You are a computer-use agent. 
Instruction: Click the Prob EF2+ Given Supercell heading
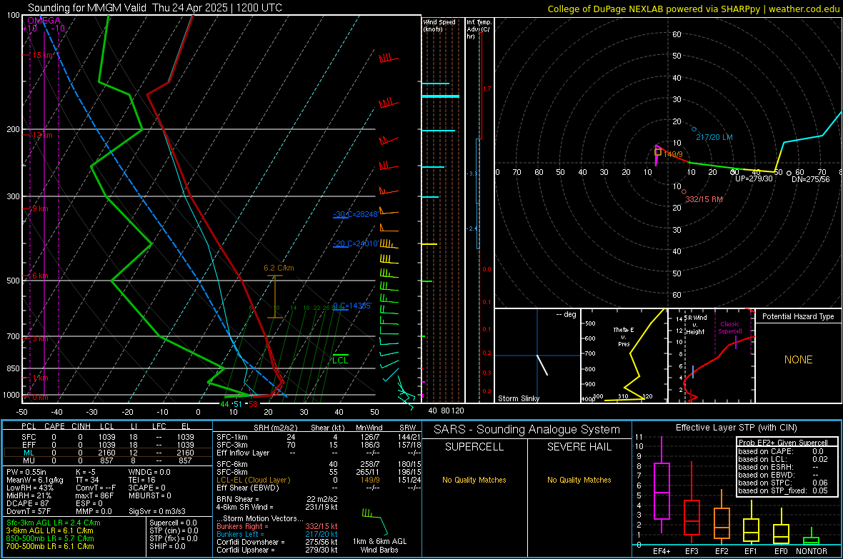[x=783, y=443]
